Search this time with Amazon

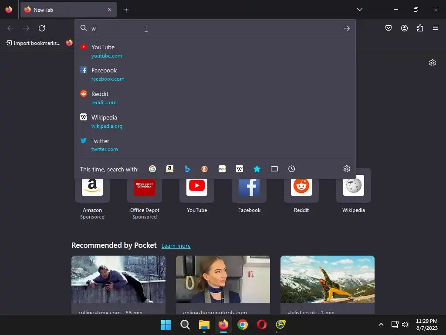point(170,169)
